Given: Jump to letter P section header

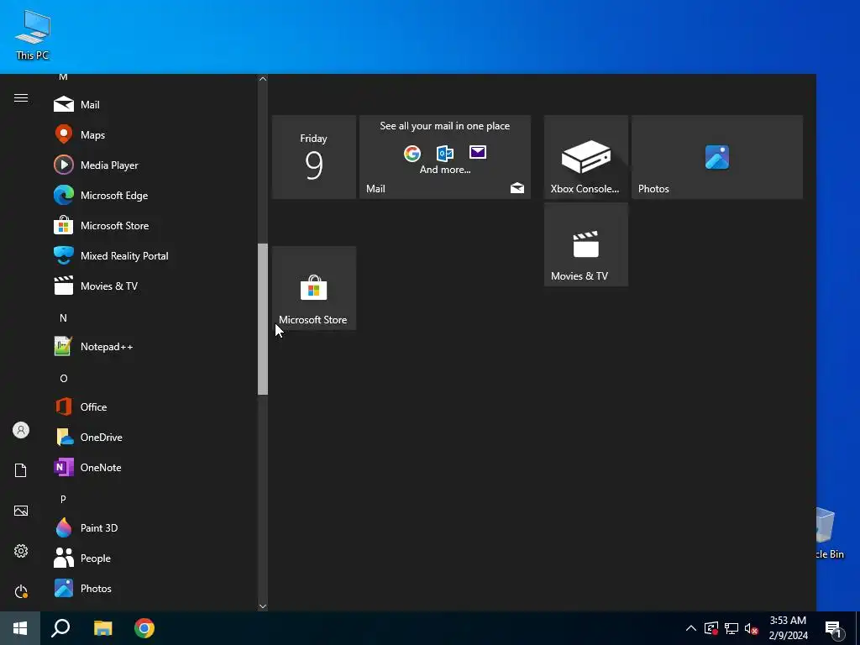Looking at the screenshot, I should click(x=63, y=499).
